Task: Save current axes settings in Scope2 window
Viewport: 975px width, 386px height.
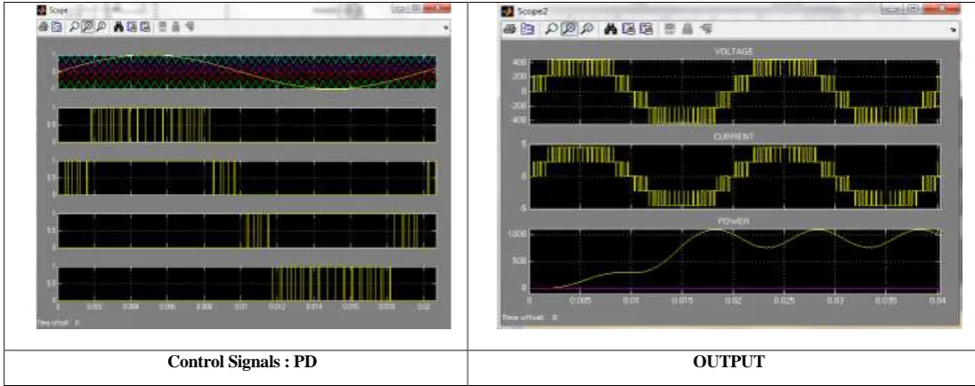Action: coord(628,28)
